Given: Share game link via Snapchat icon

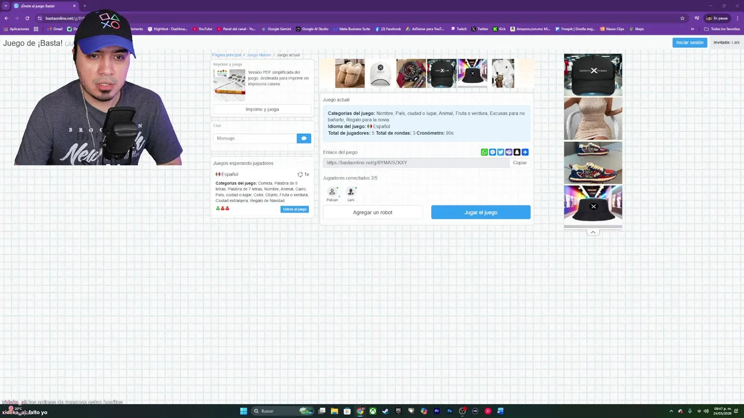Looking at the screenshot, I should click(x=517, y=152).
